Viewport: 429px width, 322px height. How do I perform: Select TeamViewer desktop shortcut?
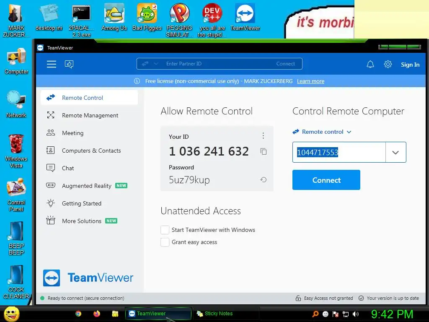tap(245, 17)
